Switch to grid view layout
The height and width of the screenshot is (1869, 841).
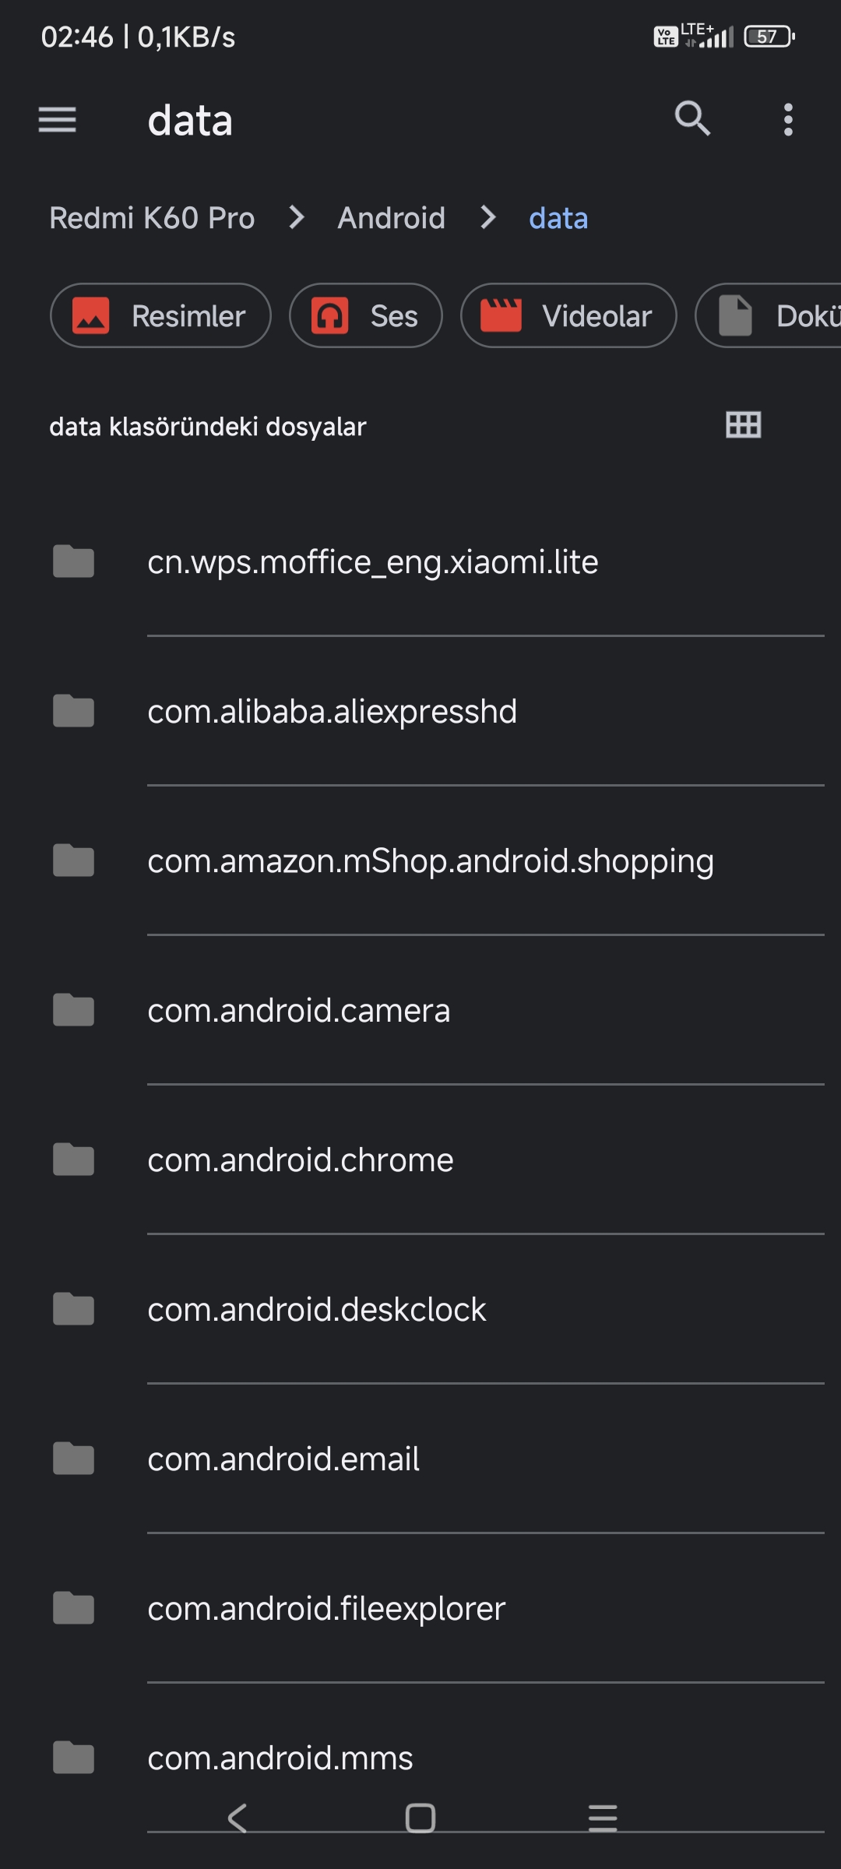[743, 425]
